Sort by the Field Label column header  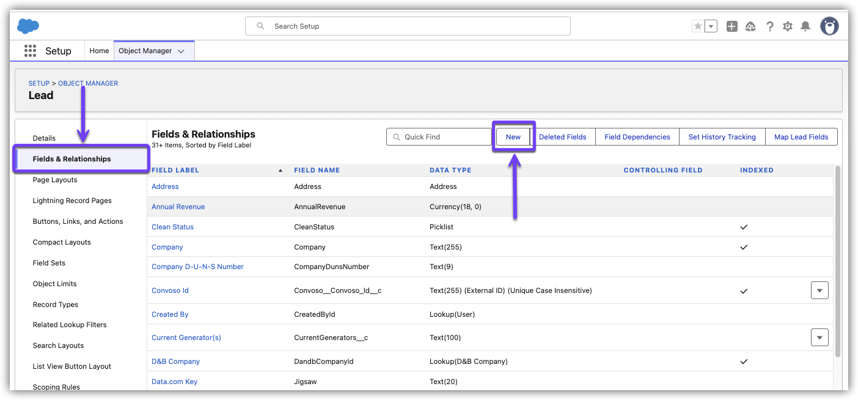pos(175,170)
